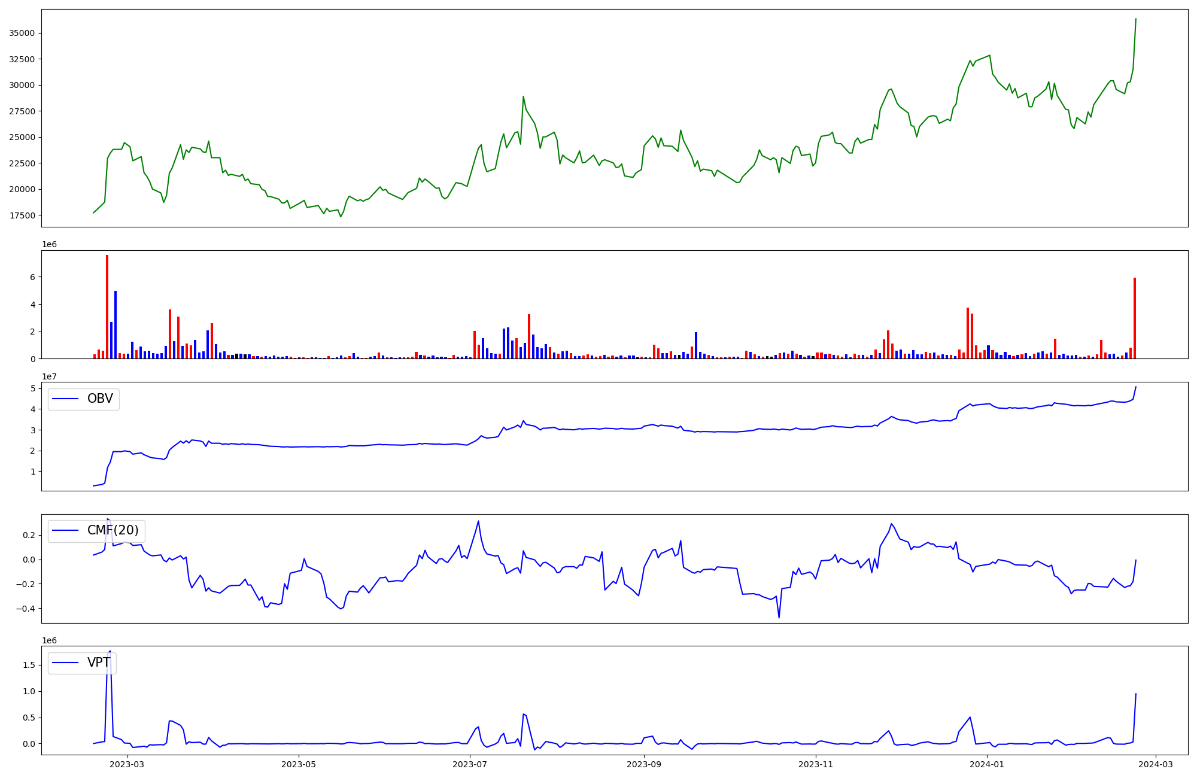Screen dimensions: 1197x778
Task: Click the 1.5 tick on the VPT axis
Action: click(x=28, y=665)
